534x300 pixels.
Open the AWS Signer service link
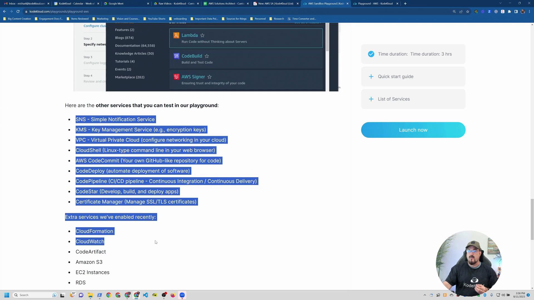tap(193, 77)
